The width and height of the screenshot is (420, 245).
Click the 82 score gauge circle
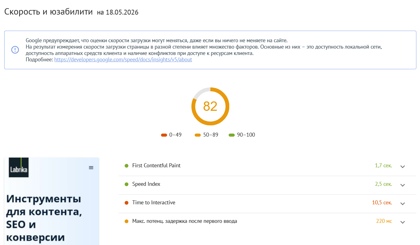tap(210, 107)
